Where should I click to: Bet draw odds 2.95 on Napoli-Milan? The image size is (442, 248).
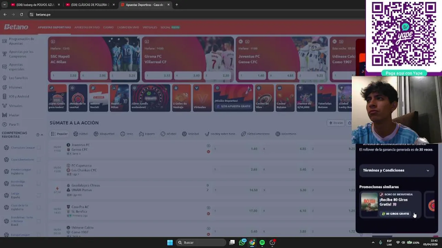(x=94, y=75)
